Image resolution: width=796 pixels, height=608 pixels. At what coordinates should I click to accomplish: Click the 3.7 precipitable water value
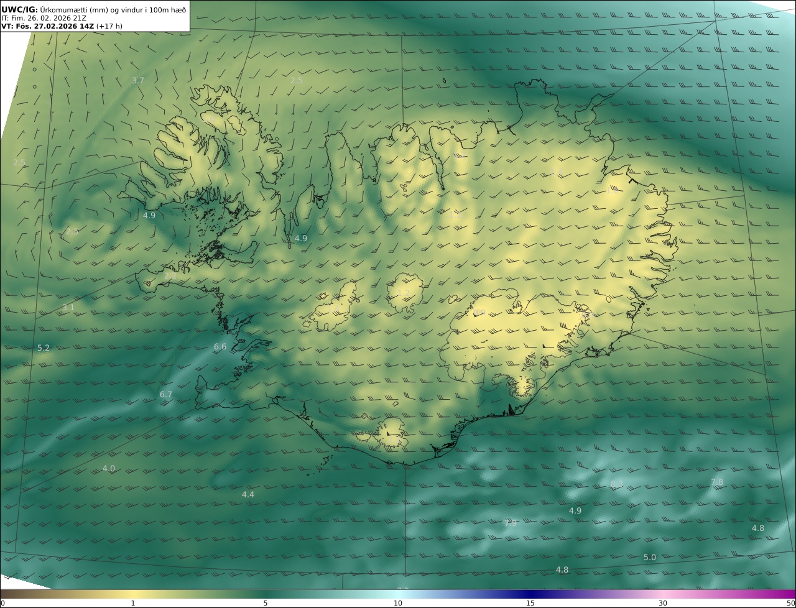point(138,80)
